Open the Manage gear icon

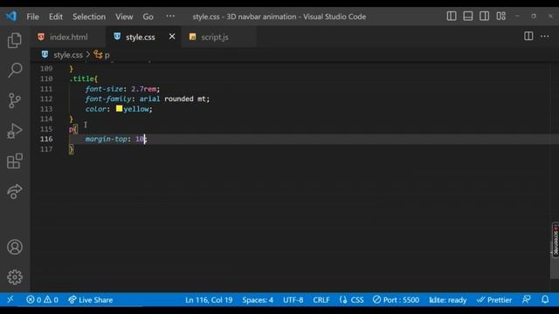click(x=15, y=277)
